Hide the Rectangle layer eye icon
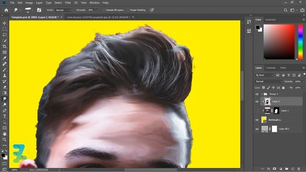Image resolution: width=306 pixels, height=172 pixels. point(257,120)
